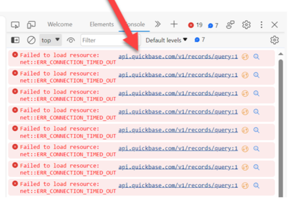Open the 7 issues link beside Default levels
This screenshot has height=202, width=289.
[200, 40]
